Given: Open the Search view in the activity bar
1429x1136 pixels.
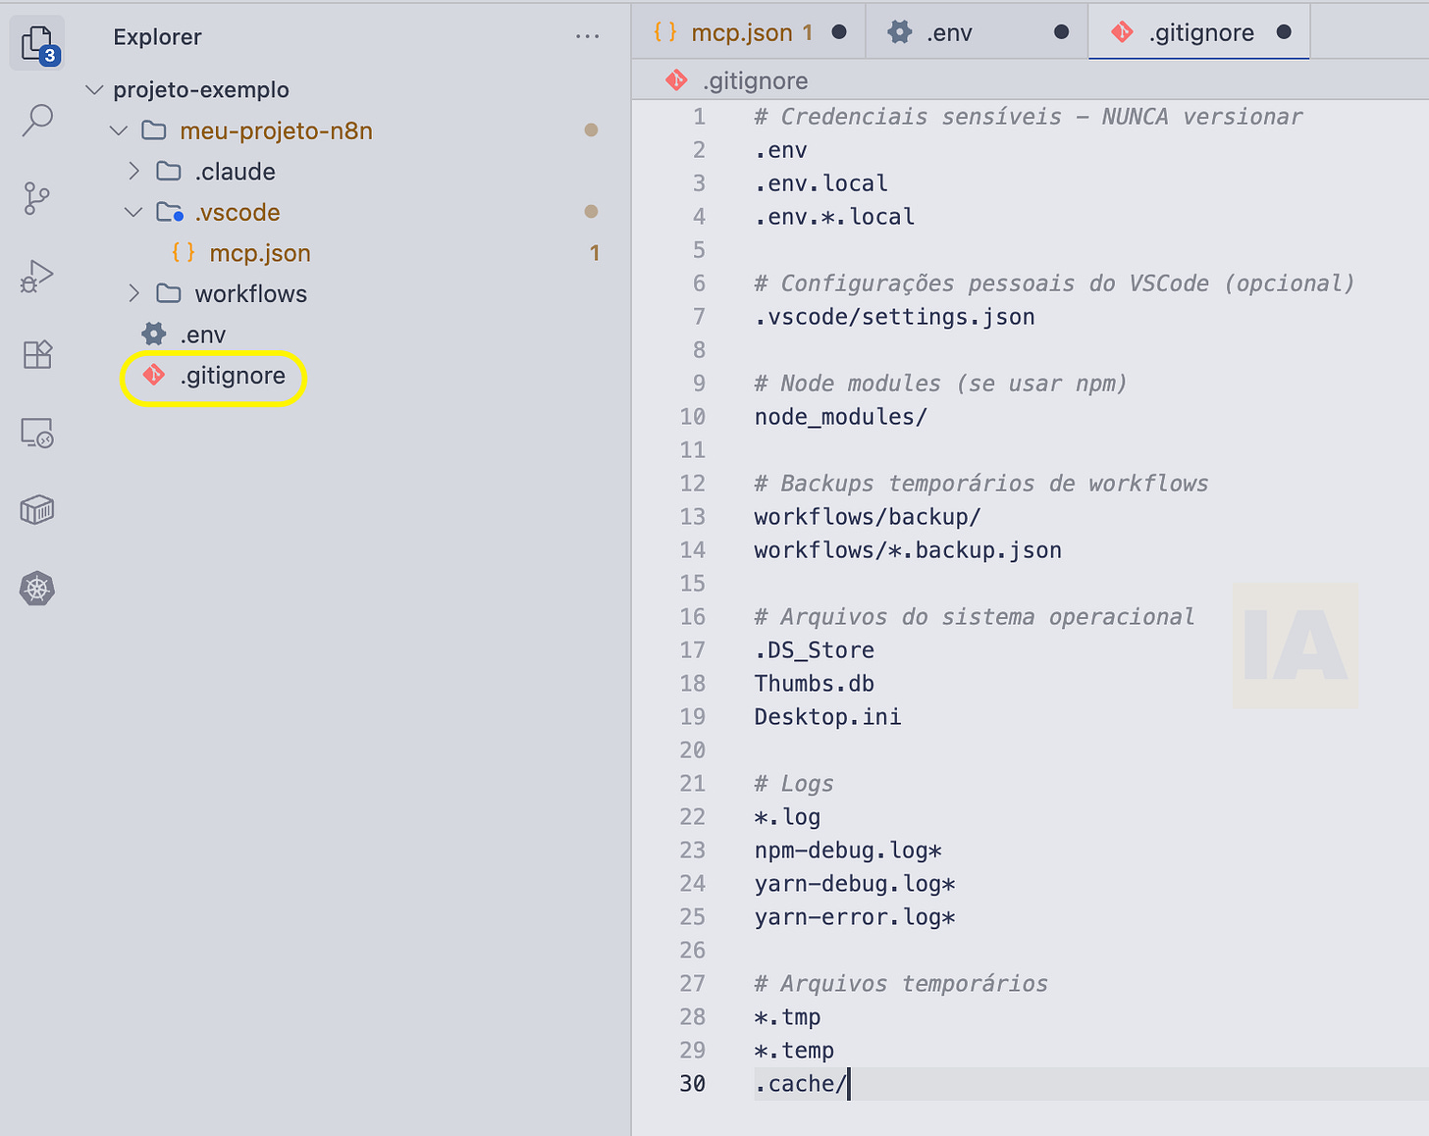Looking at the screenshot, I should click(x=36, y=120).
